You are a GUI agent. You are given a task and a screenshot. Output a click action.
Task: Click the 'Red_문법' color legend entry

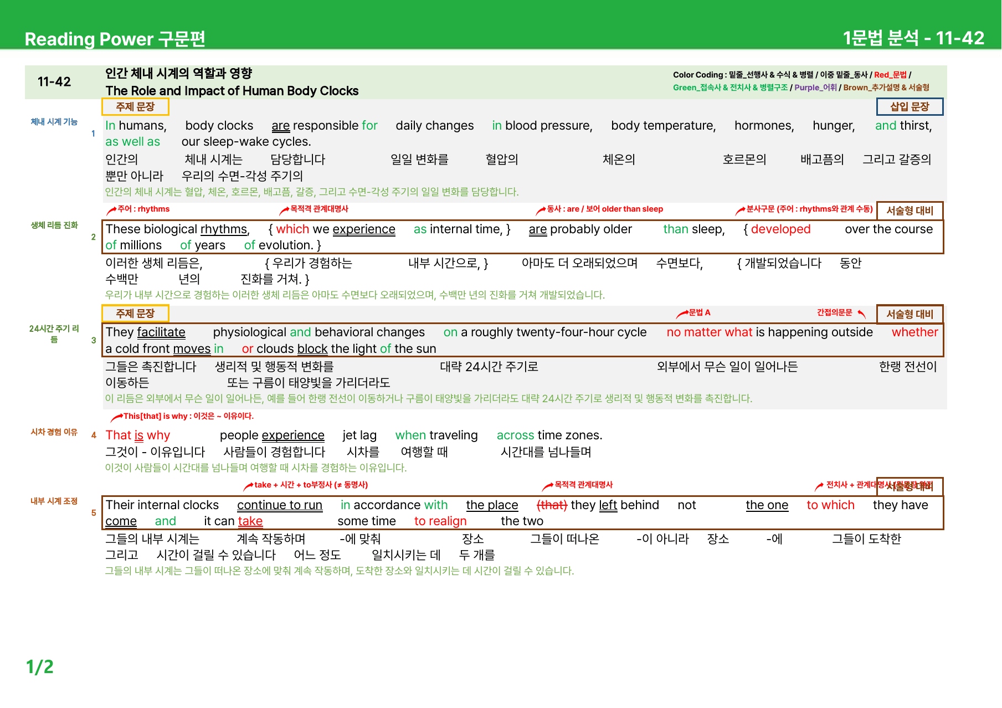point(890,75)
